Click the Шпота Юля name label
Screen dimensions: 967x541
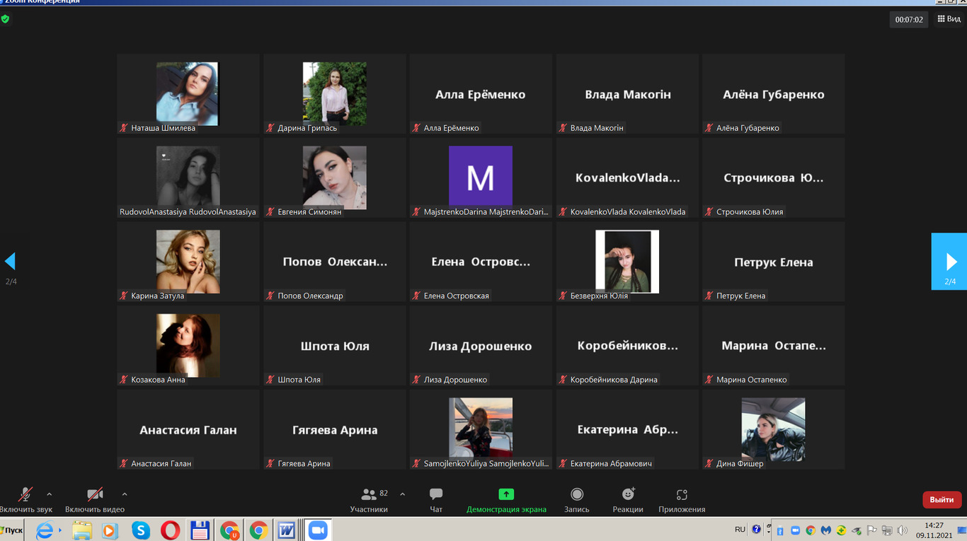tap(299, 380)
